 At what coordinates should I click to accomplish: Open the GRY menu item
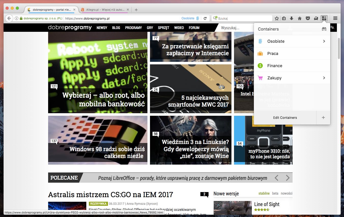coord(150,28)
